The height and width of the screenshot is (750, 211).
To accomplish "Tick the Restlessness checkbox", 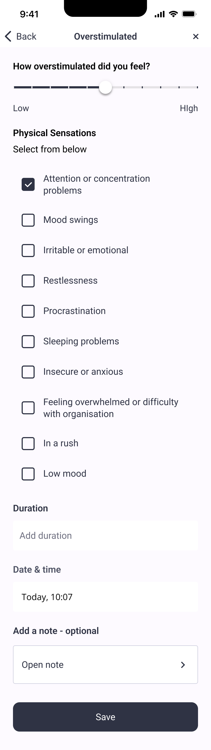I will point(28,281).
